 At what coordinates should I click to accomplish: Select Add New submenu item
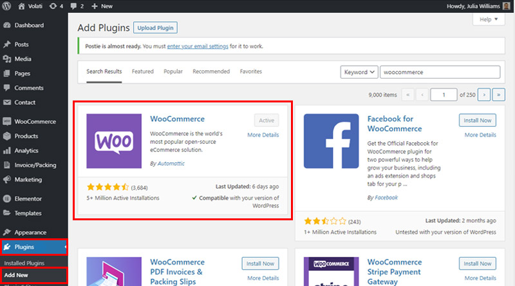[16, 275]
